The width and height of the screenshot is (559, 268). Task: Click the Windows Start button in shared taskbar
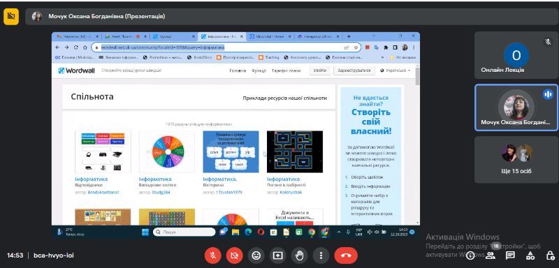coord(145,232)
